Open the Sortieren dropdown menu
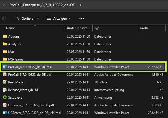Image resolution: width=168 pixels, height=118 pixels. click(x=27, y=18)
